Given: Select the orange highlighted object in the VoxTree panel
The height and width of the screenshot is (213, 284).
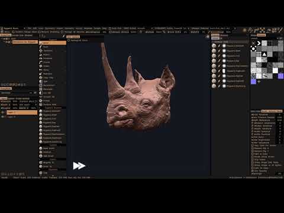Looking at the screenshot, I should tap(25, 42).
